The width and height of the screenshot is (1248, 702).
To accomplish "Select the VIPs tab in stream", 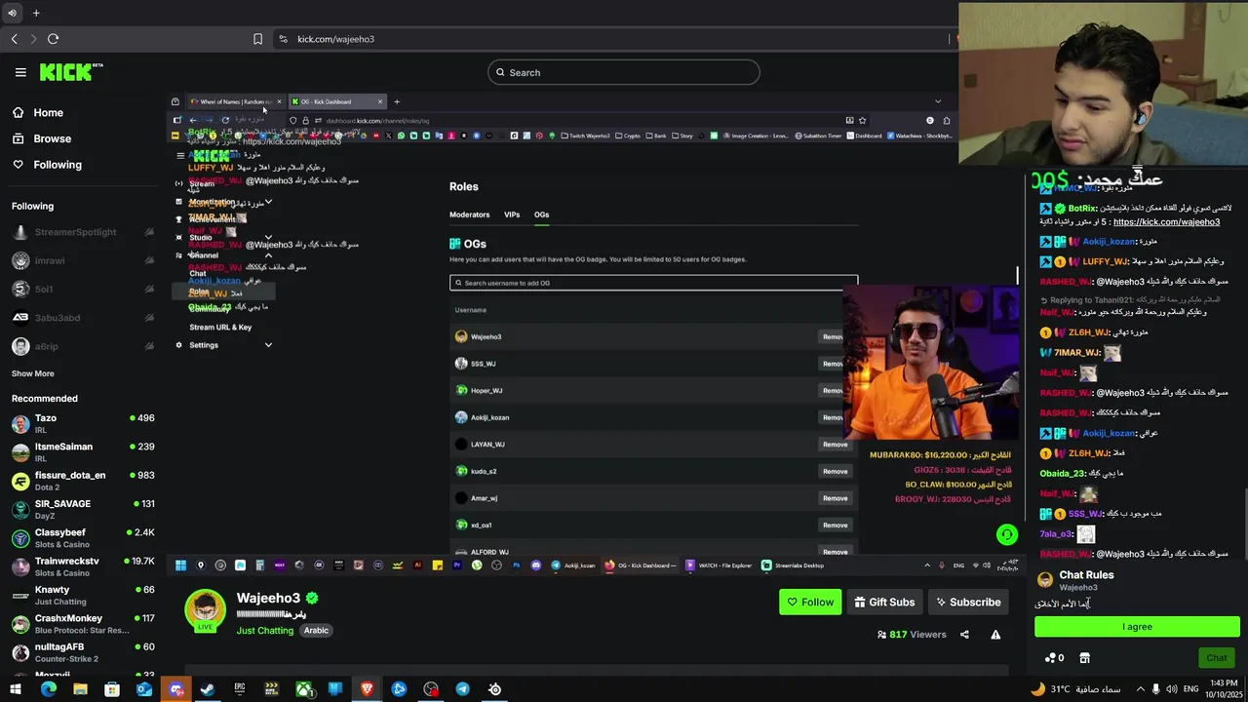I will point(512,214).
